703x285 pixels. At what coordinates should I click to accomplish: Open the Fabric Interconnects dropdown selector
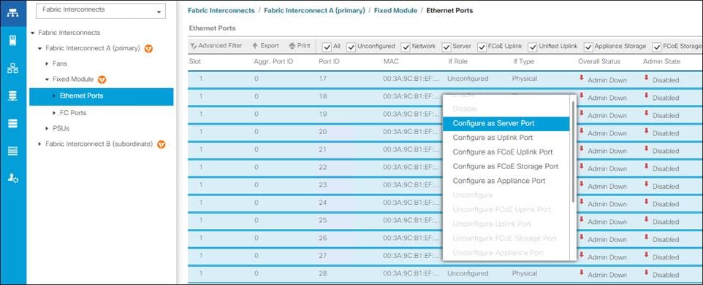click(100, 11)
